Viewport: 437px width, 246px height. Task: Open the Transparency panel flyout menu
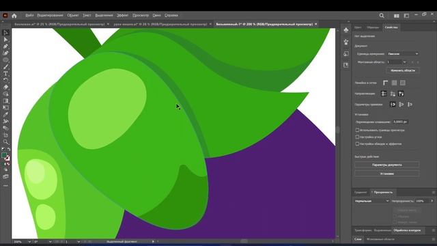click(434, 192)
